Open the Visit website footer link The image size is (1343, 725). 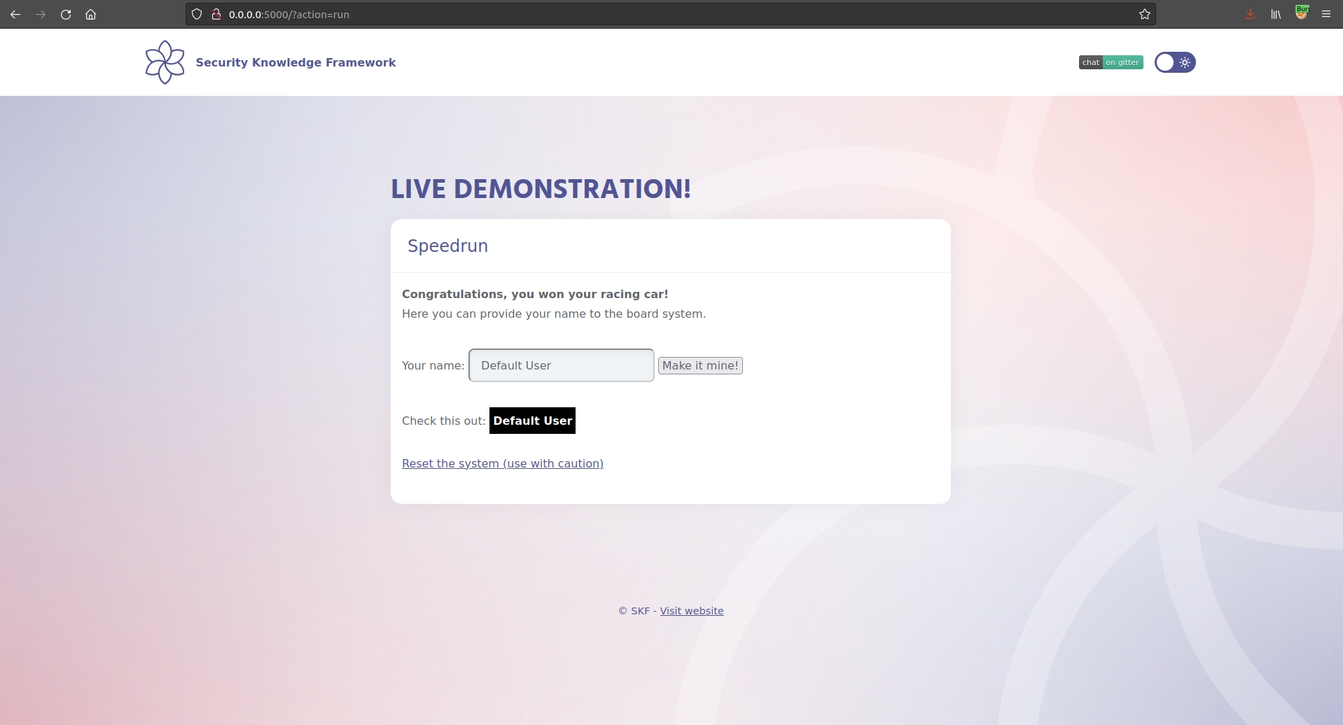click(691, 611)
